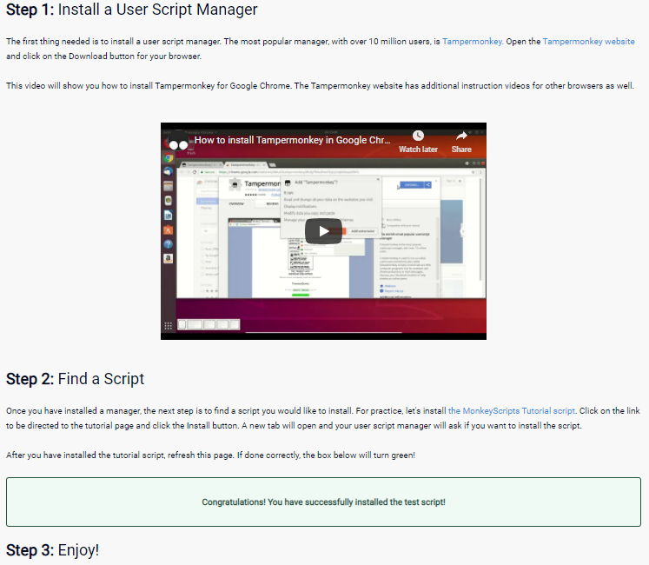649x565 pixels.
Task: Follow the 'Tampermonkey website' link
Action: [x=588, y=41]
